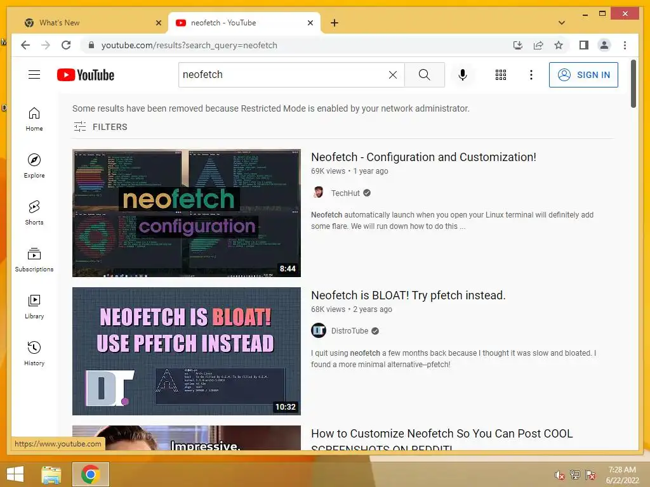Click the install app icon in address bar

tap(518, 45)
